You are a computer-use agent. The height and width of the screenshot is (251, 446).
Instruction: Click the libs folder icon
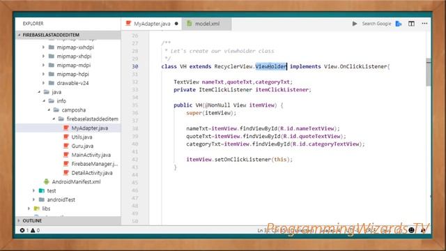coord(37,208)
